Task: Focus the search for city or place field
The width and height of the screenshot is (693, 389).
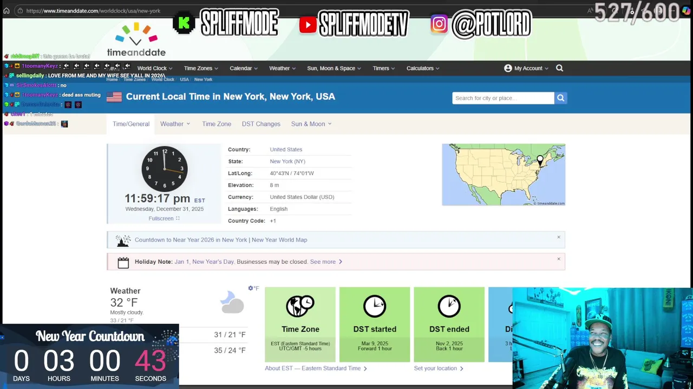Action: coord(503,98)
